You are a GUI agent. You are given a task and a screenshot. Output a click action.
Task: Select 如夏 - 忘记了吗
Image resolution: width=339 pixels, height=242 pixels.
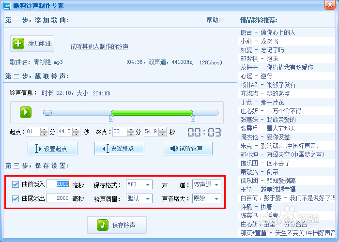287,50
